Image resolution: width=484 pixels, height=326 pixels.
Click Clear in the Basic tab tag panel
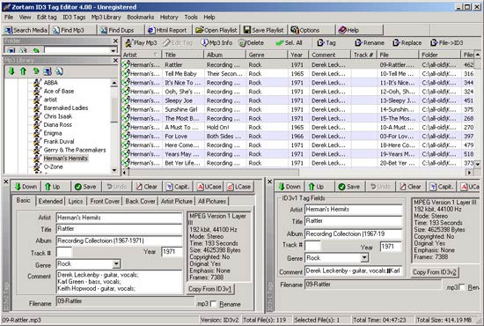coord(147,187)
